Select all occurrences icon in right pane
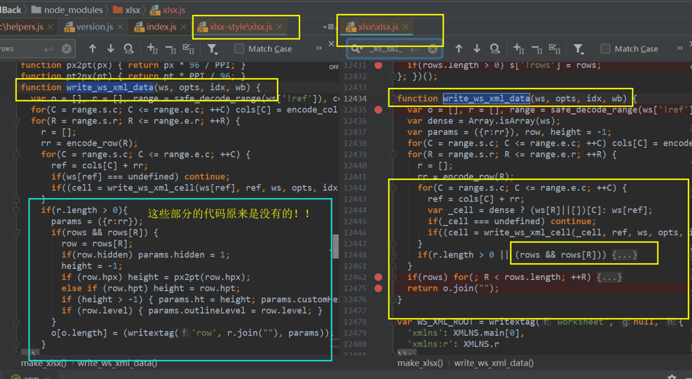Image resolution: width=692 pixels, height=379 pixels. click(555, 49)
